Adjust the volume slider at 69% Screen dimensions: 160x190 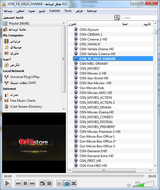[143, 184]
